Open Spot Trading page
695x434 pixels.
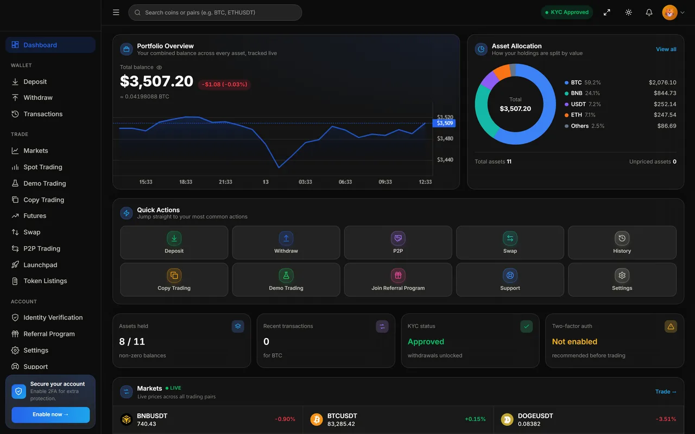tap(50, 167)
